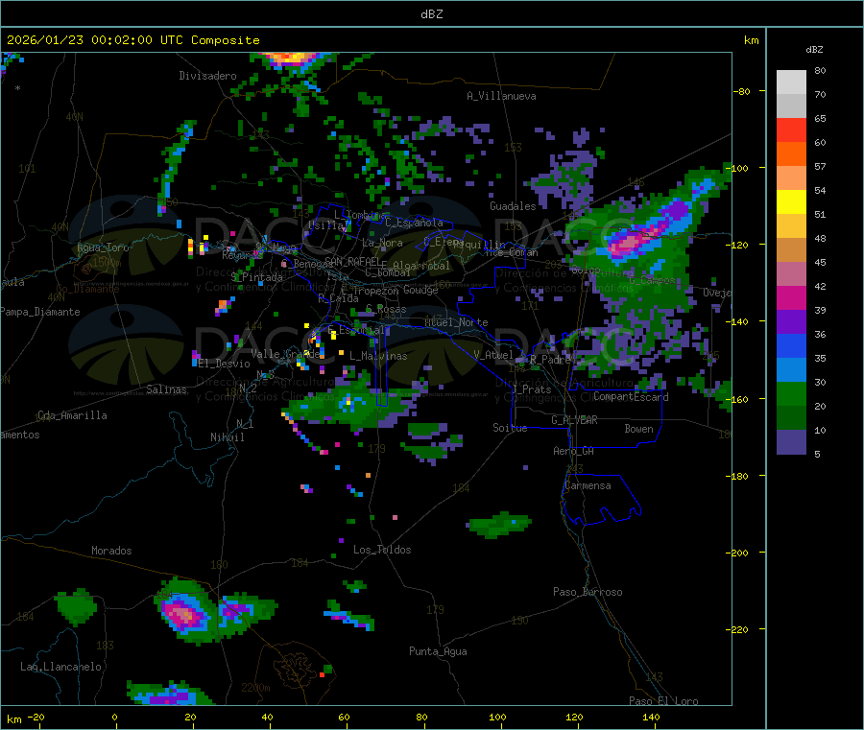The image size is (864, 730).
Task: Click the SAN_RAFAEL city label
Action: click(352, 261)
